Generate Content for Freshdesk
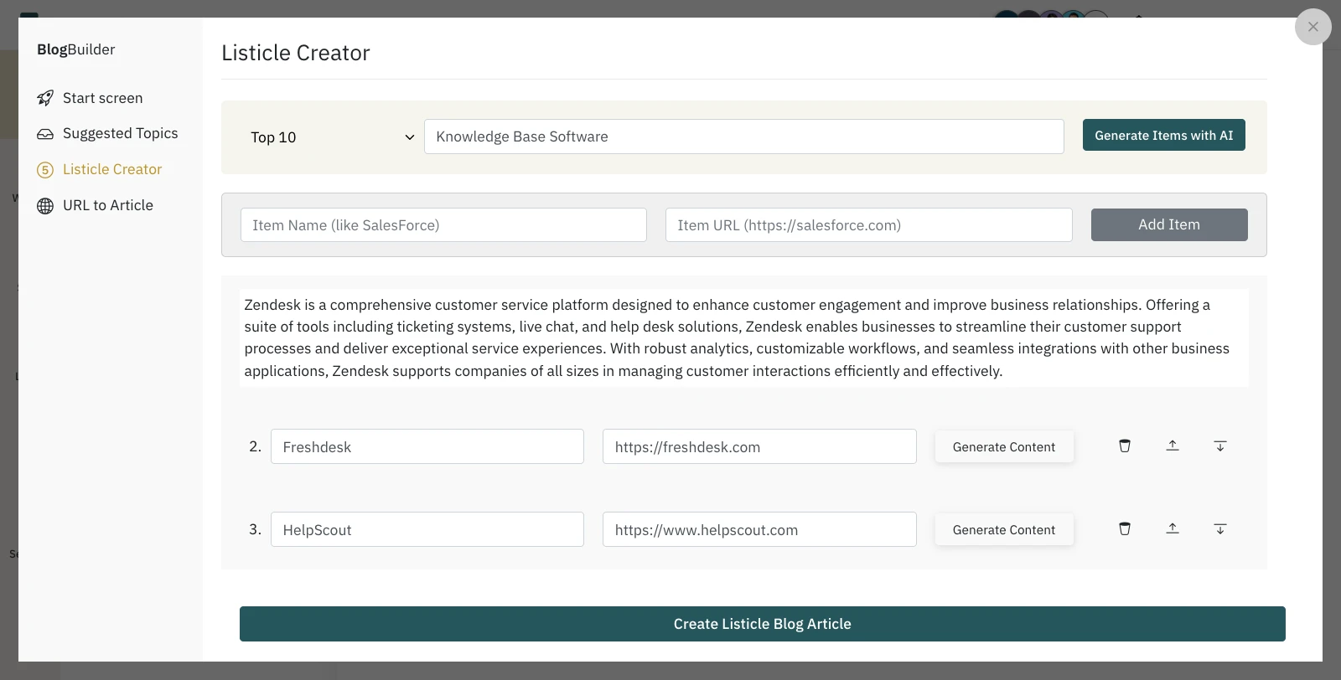1341x680 pixels. point(1004,446)
